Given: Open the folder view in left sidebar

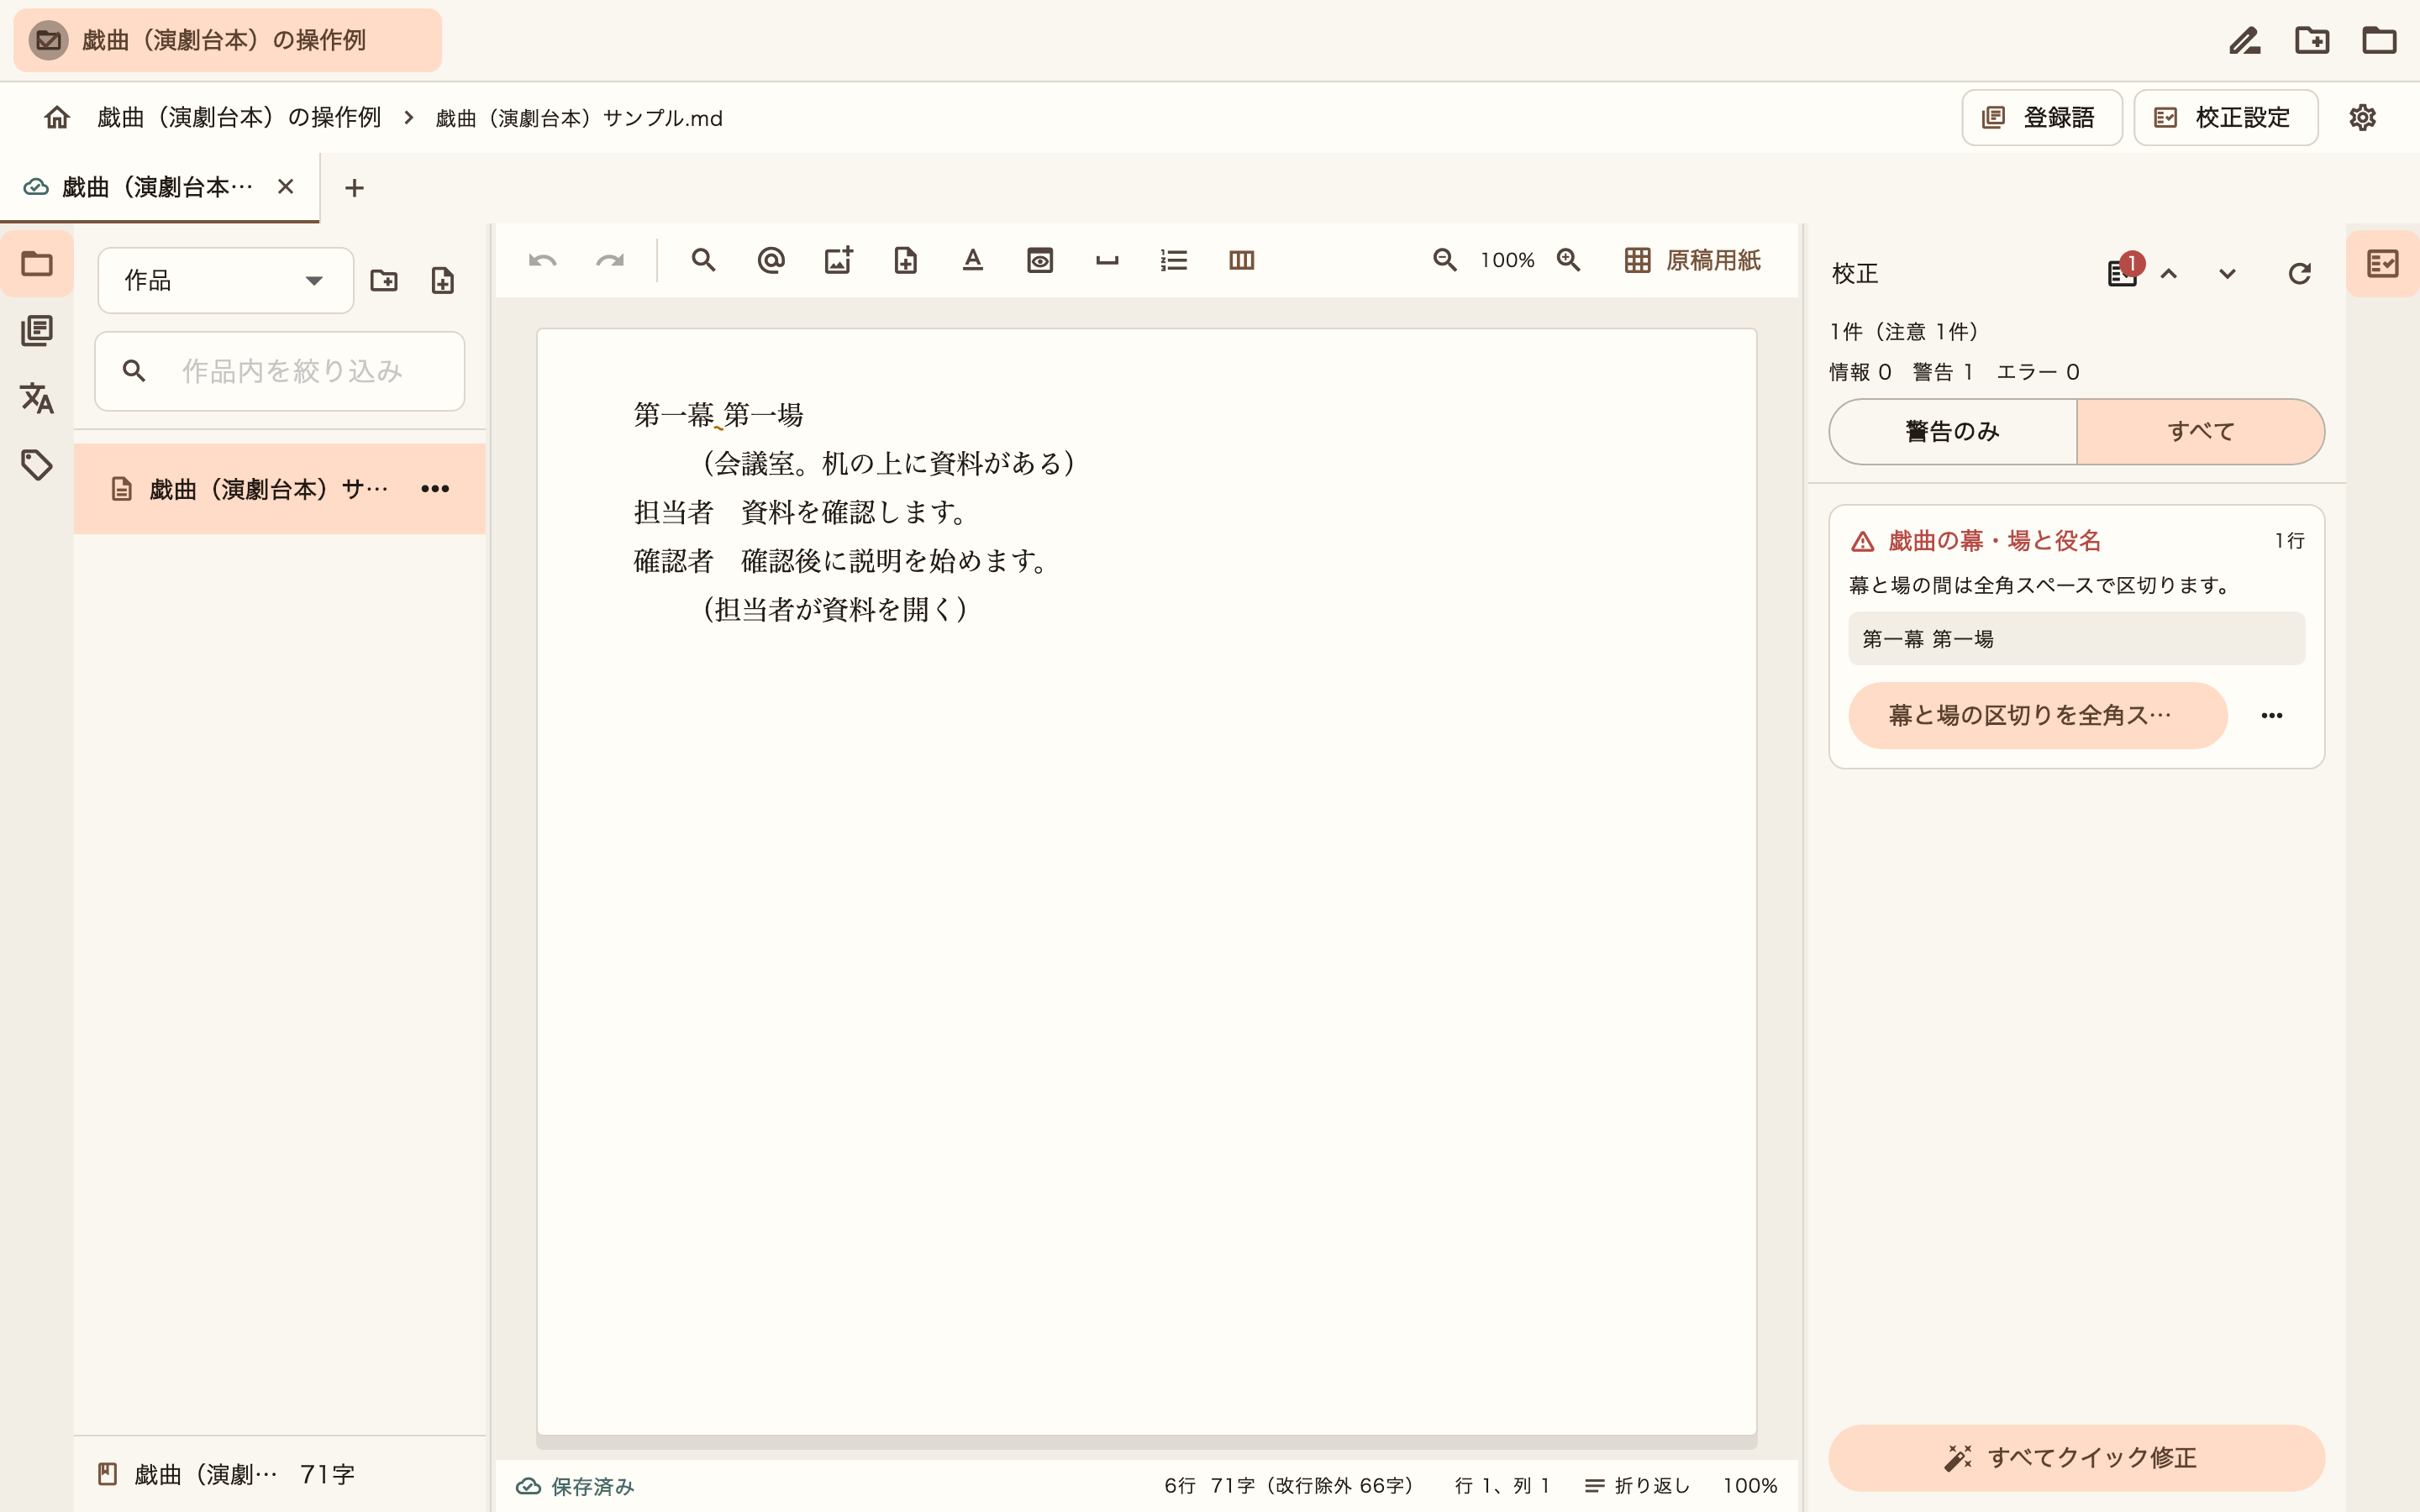Looking at the screenshot, I should coord(37,264).
